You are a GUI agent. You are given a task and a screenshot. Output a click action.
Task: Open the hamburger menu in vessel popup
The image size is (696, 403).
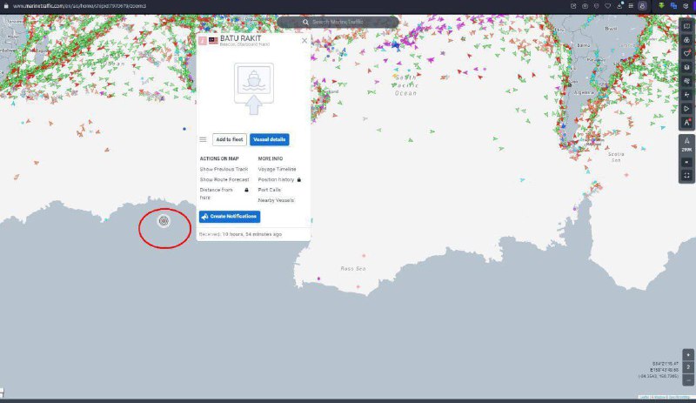203,139
